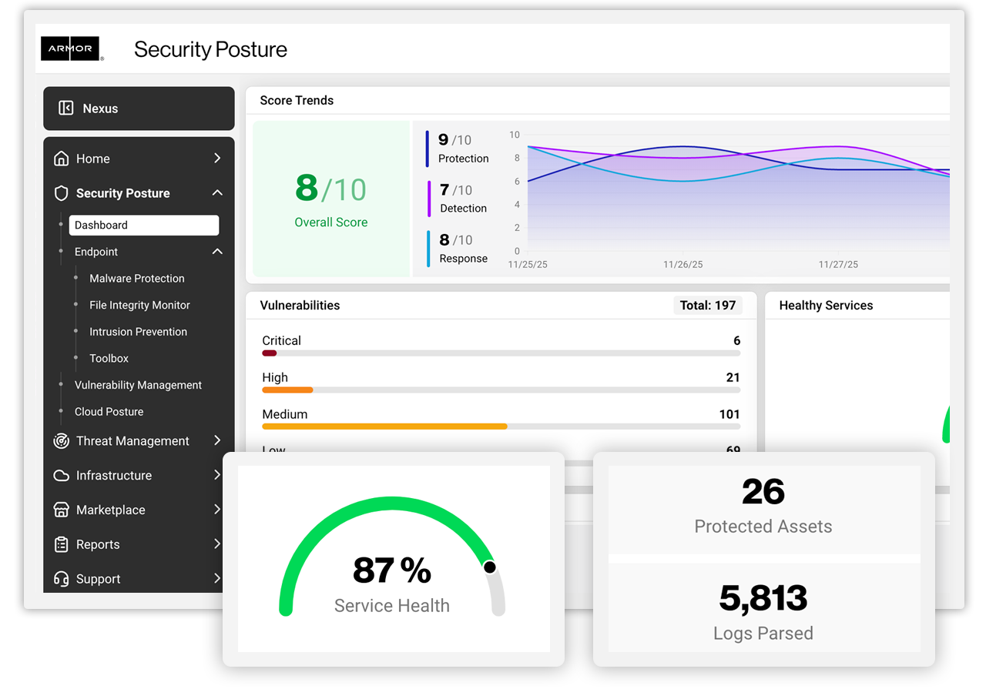Click the Reports clipboard icon
986x689 pixels.
pos(61,544)
